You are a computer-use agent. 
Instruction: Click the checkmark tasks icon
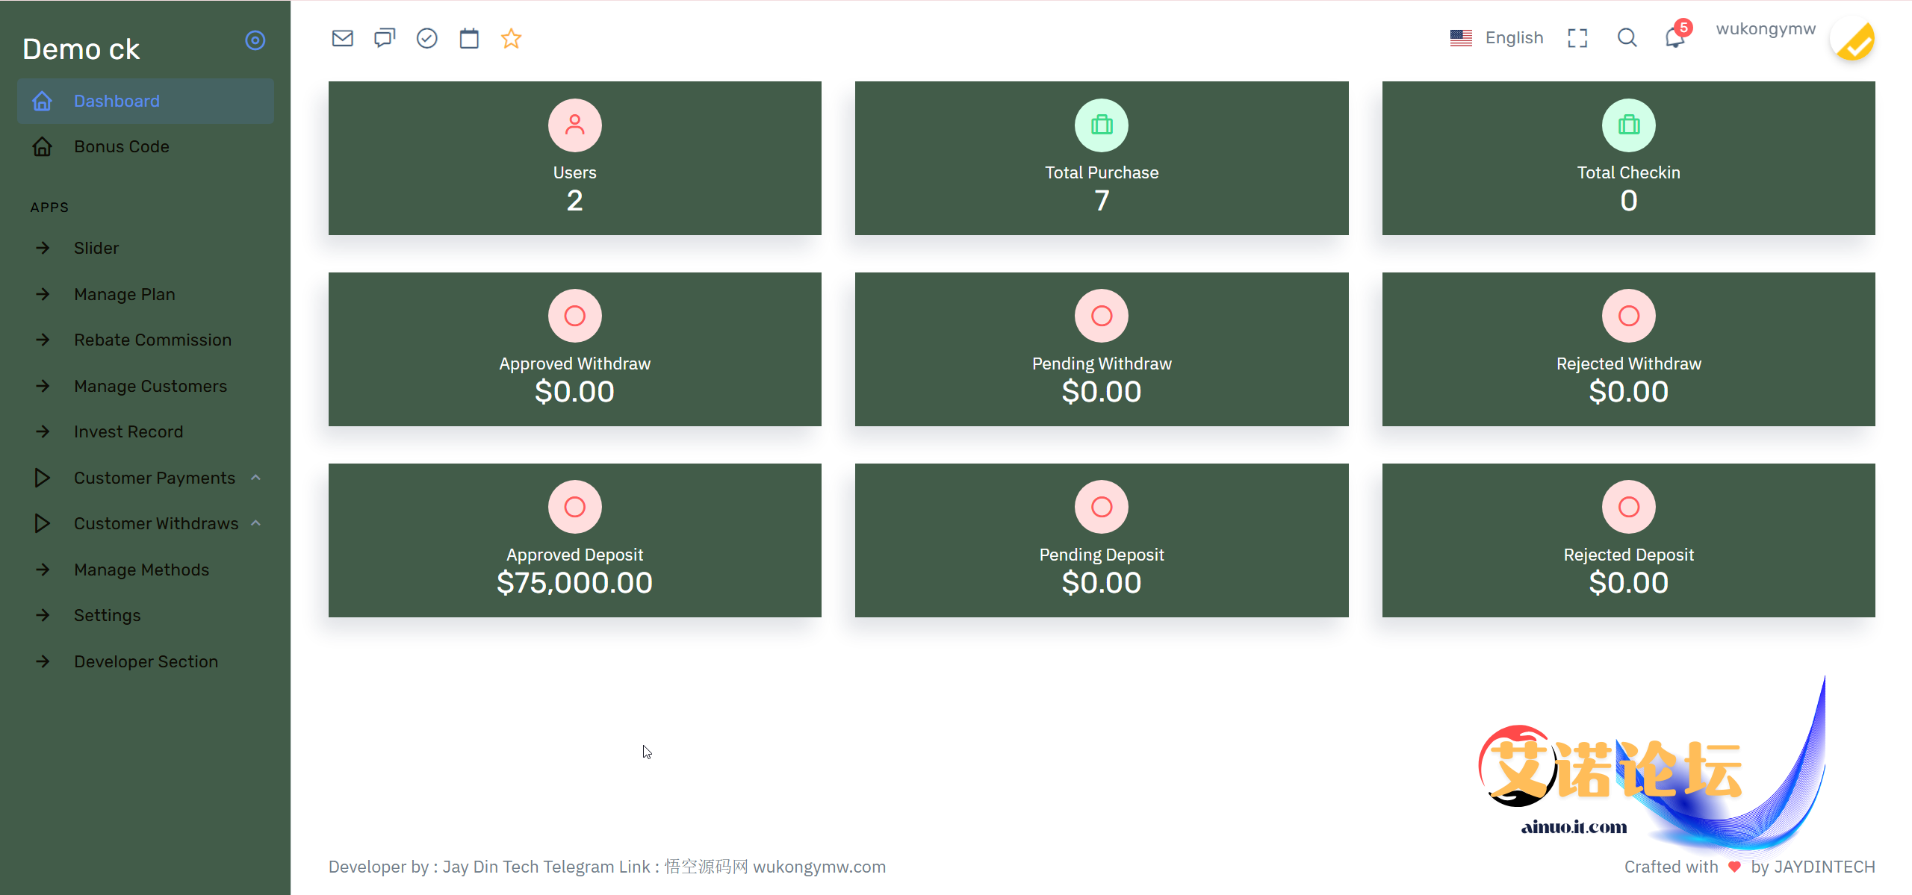click(426, 38)
